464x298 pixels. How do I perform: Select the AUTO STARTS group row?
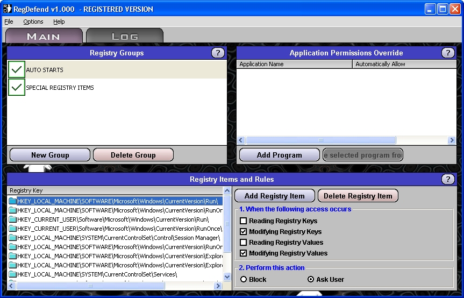pyautogui.click(x=117, y=69)
